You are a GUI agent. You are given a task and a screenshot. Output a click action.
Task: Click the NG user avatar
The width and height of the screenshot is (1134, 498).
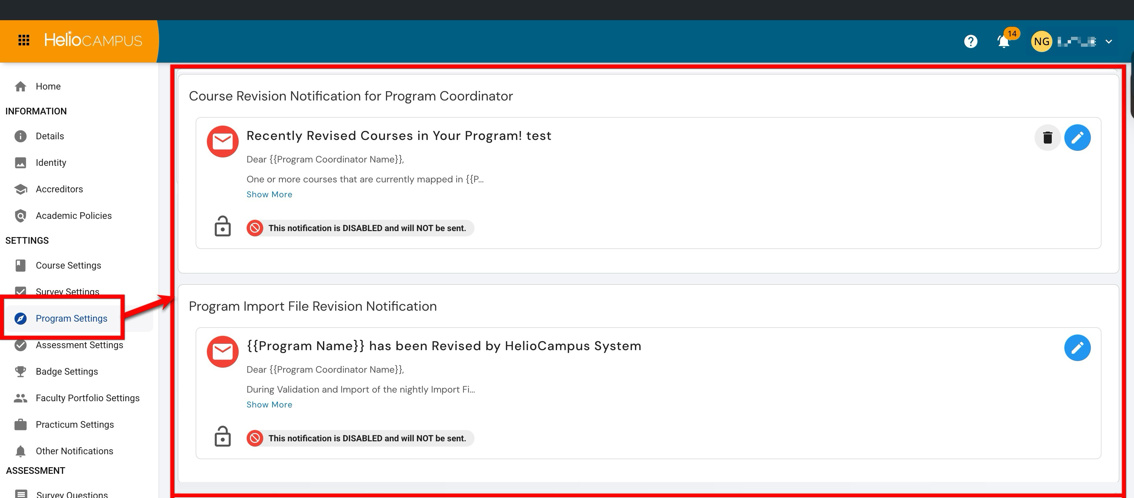pos(1041,42)
